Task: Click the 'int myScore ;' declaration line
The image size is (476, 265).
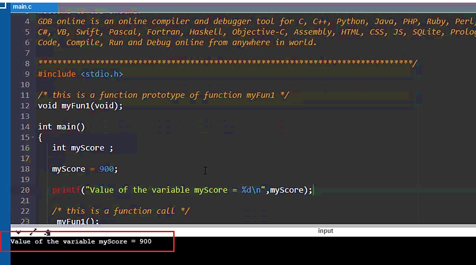Action: pos(83,148)
